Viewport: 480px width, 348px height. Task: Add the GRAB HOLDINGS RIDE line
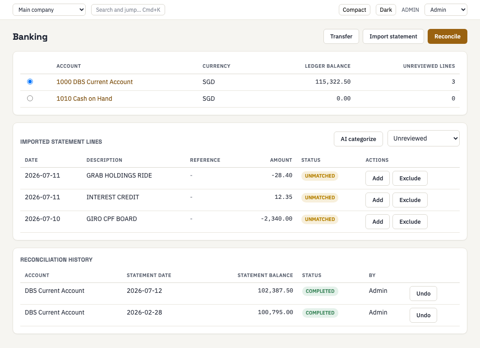[x=378, y=179]
